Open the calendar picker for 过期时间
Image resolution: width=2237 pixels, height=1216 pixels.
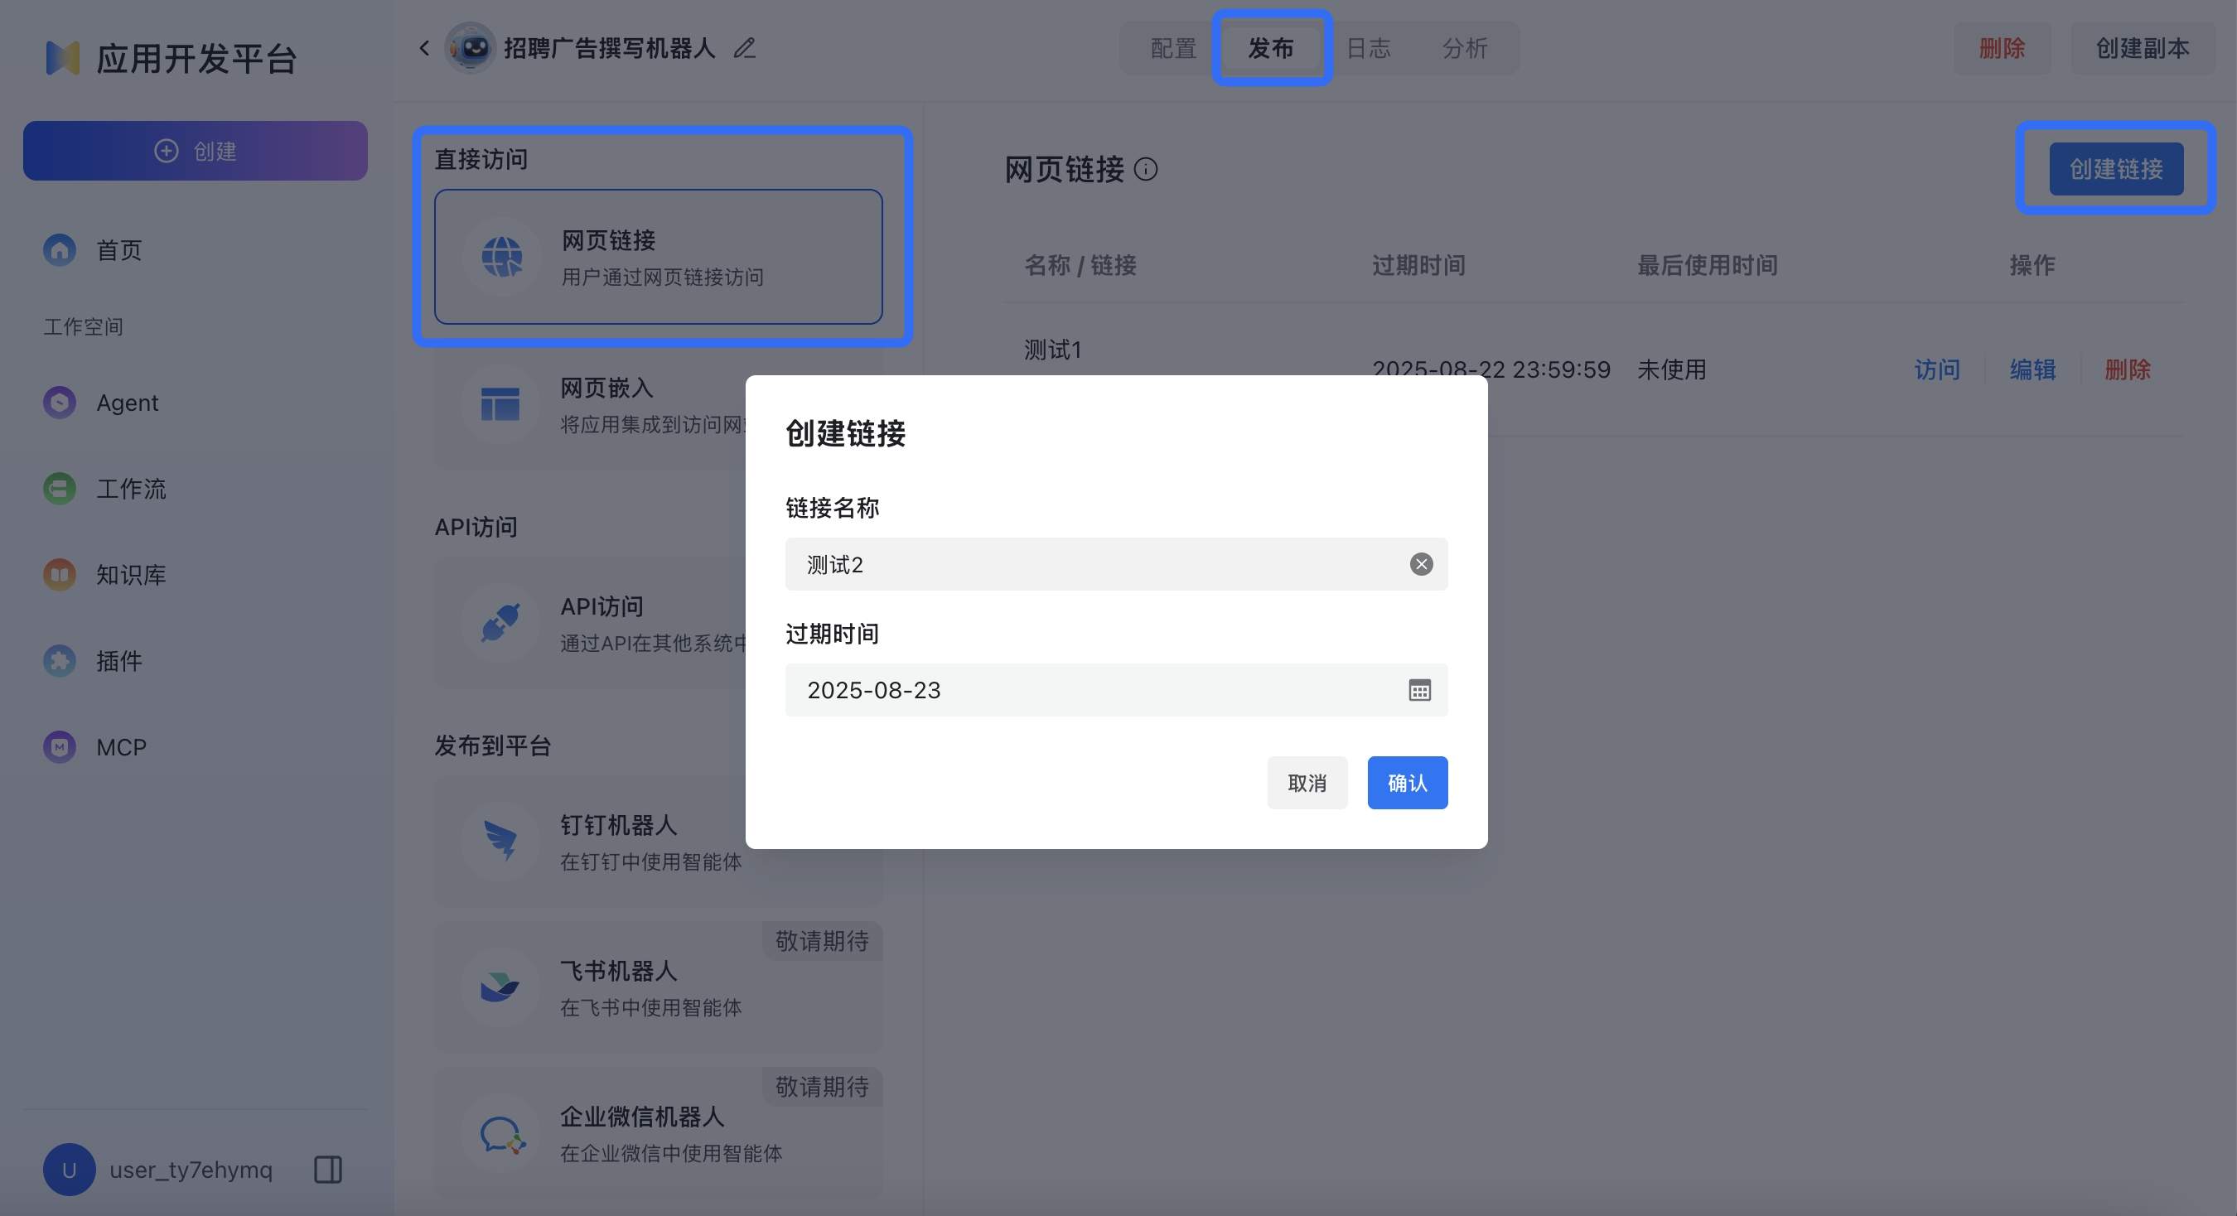coord(1419,690)
